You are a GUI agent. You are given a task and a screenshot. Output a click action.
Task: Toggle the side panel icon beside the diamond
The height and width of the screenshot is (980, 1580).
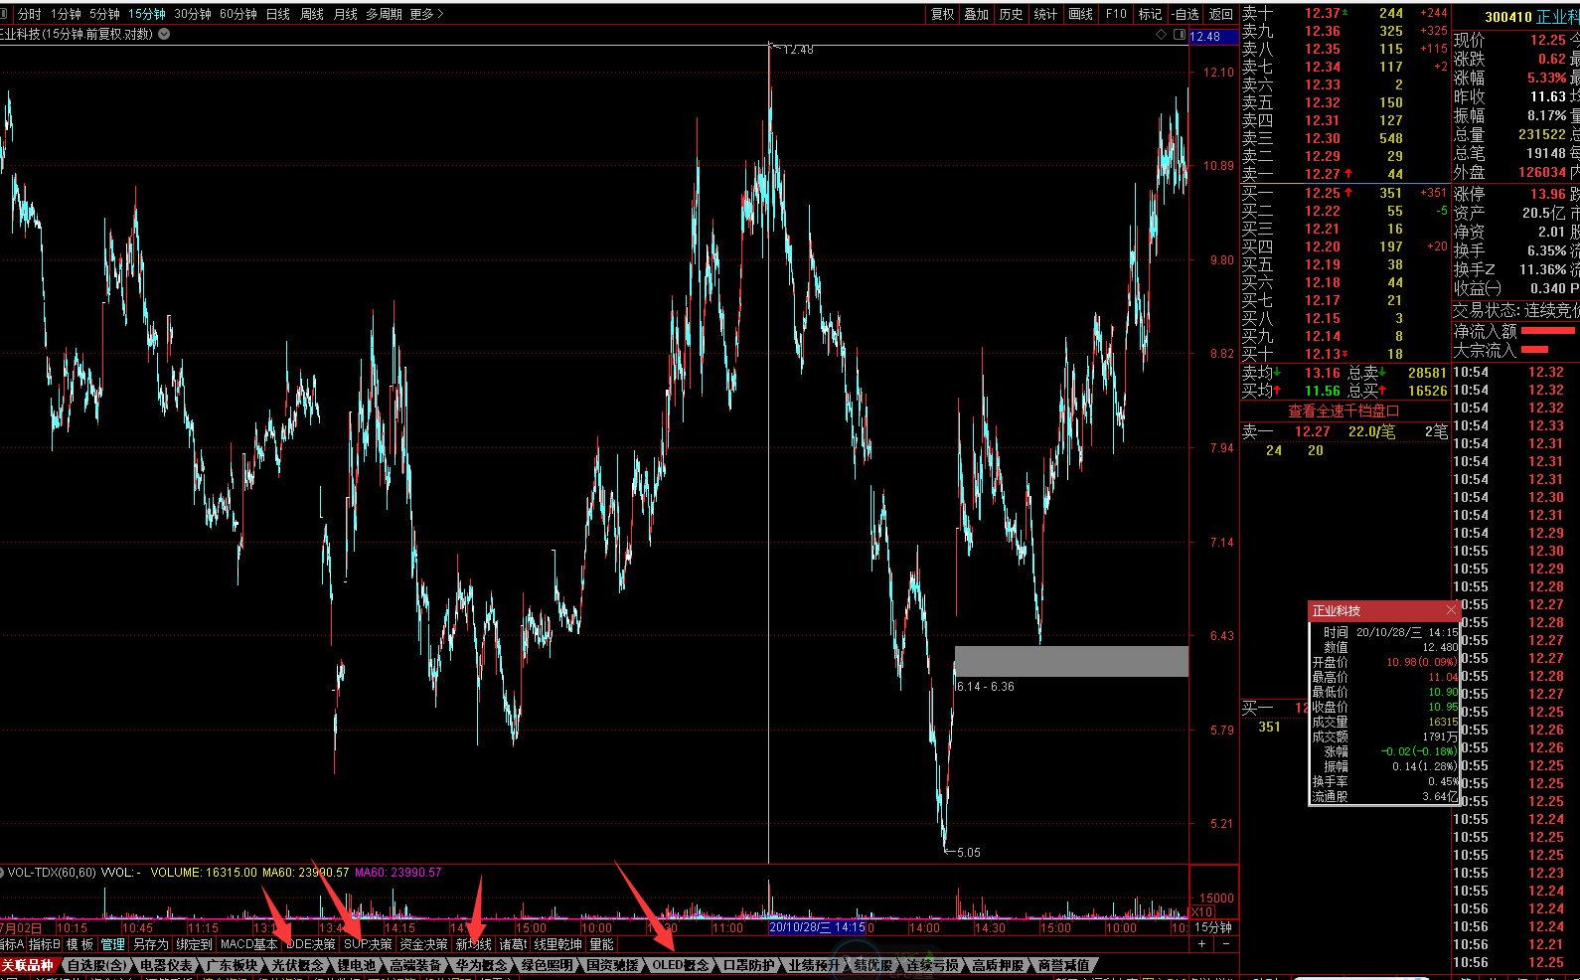click(x=1180, y=34)
